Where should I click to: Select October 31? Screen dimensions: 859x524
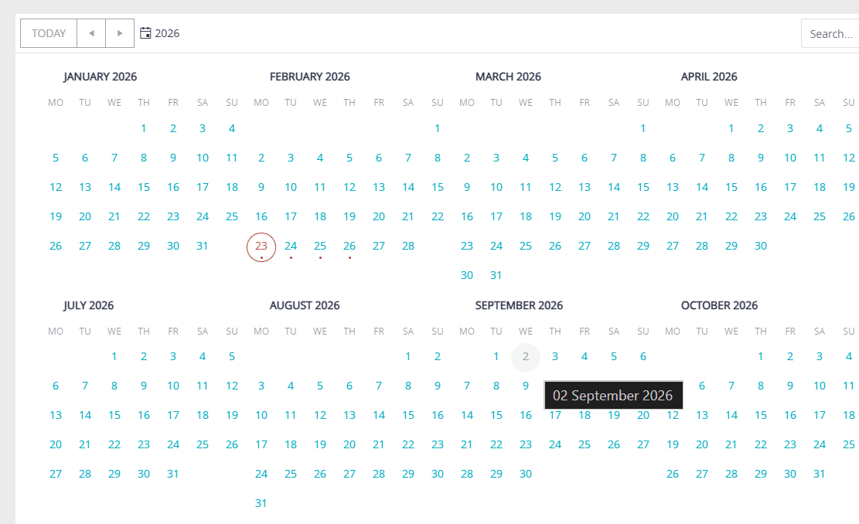(x=819, y=475)
